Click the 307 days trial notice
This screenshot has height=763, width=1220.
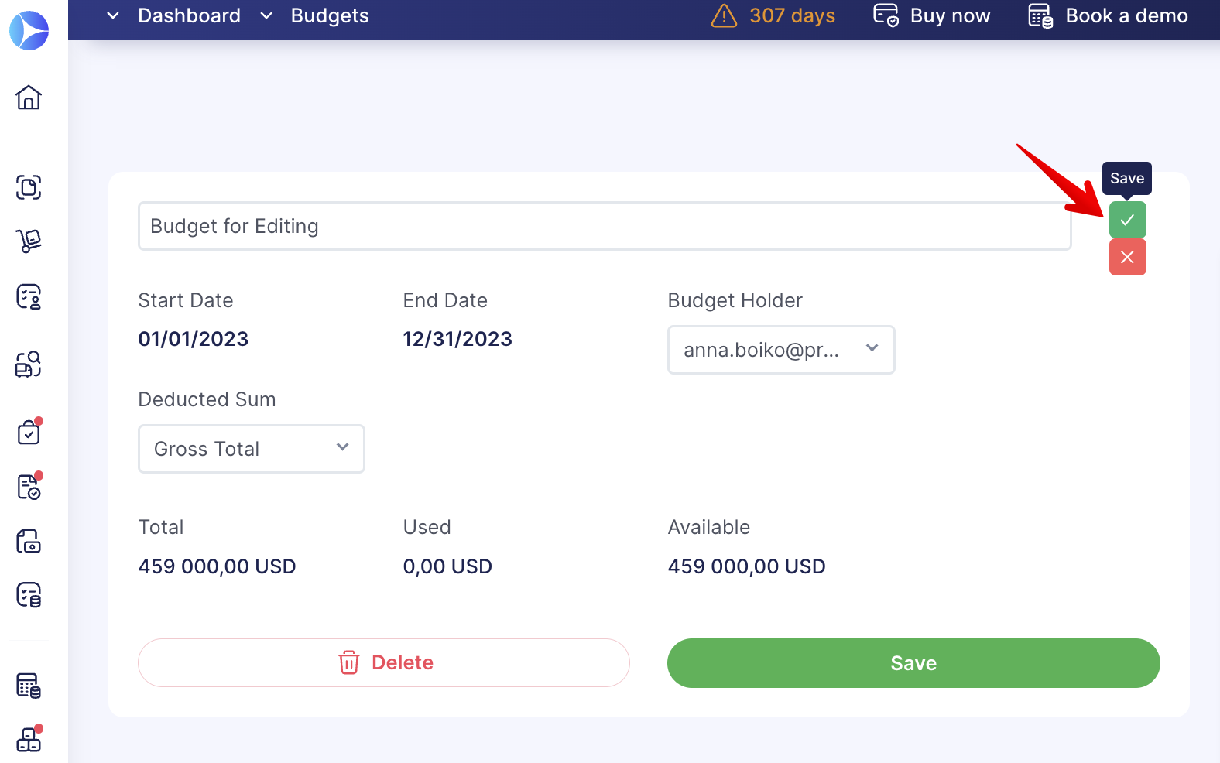(x=792, y=15)
